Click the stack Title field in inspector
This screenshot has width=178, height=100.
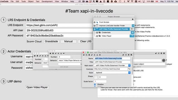pos(112,62)
